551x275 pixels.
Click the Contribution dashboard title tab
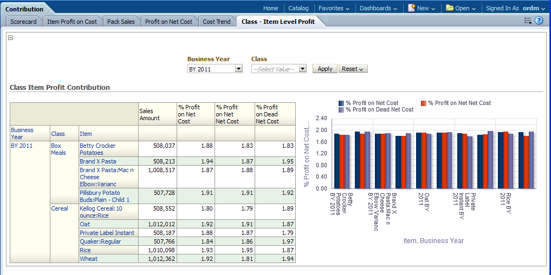tap(24, 9)
